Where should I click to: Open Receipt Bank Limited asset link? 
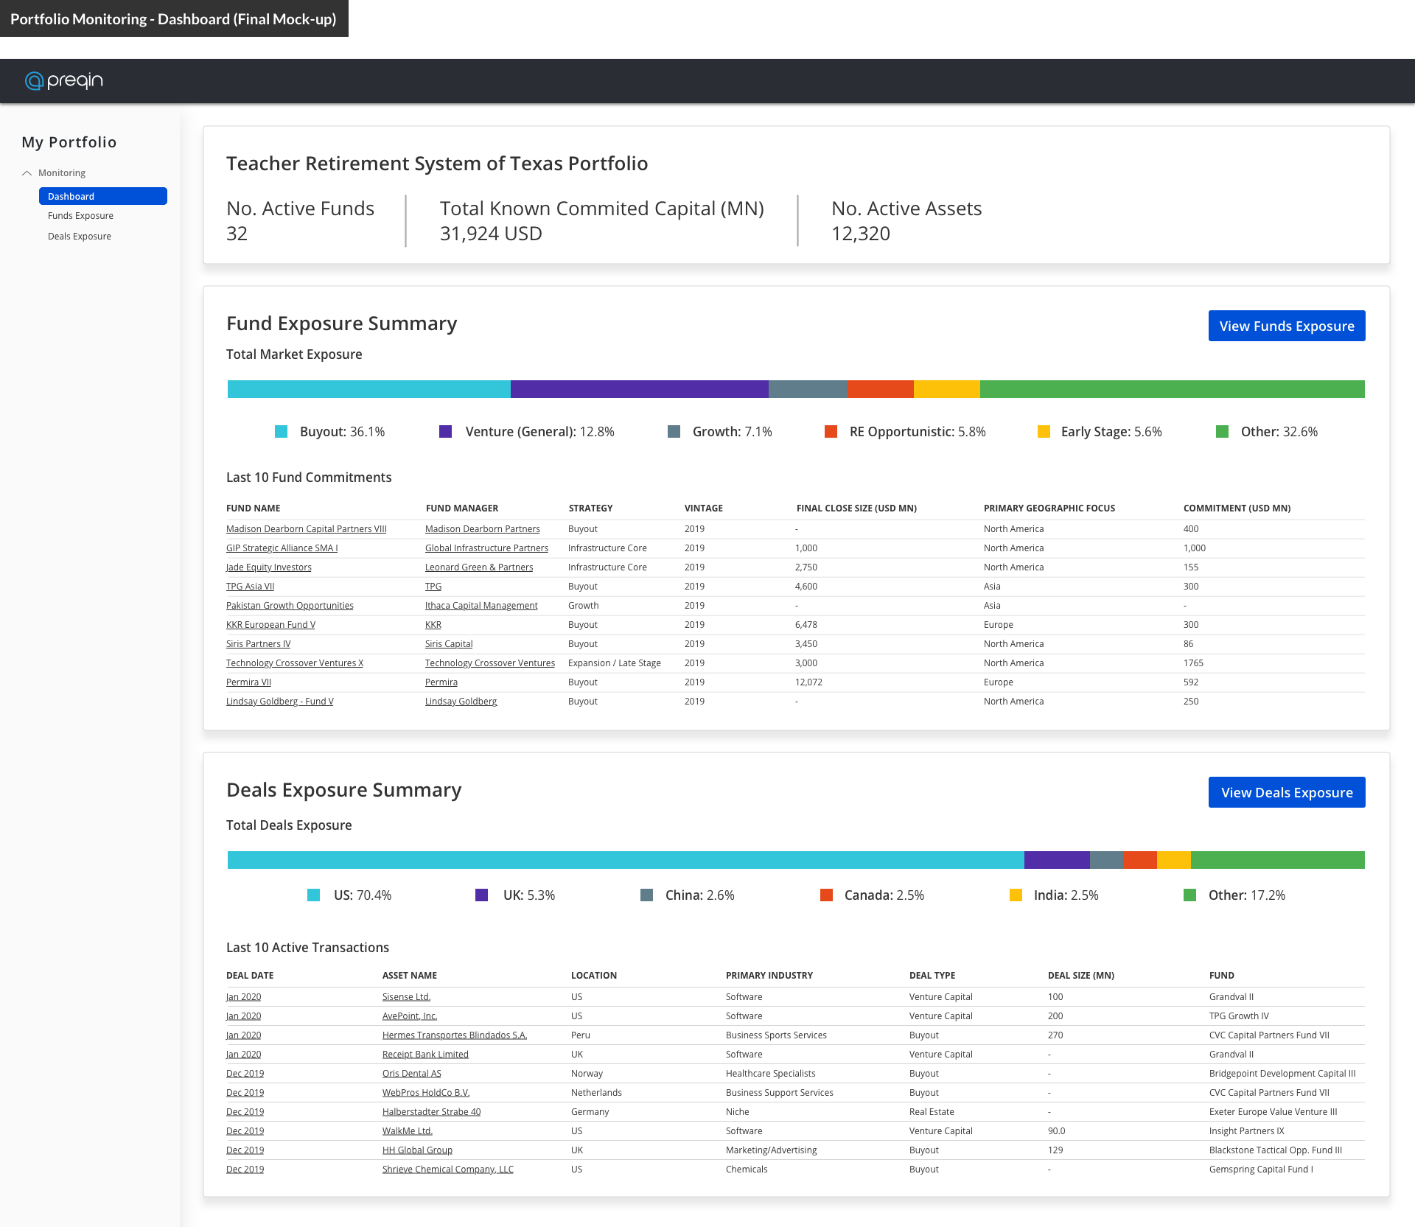point(425,1055)
